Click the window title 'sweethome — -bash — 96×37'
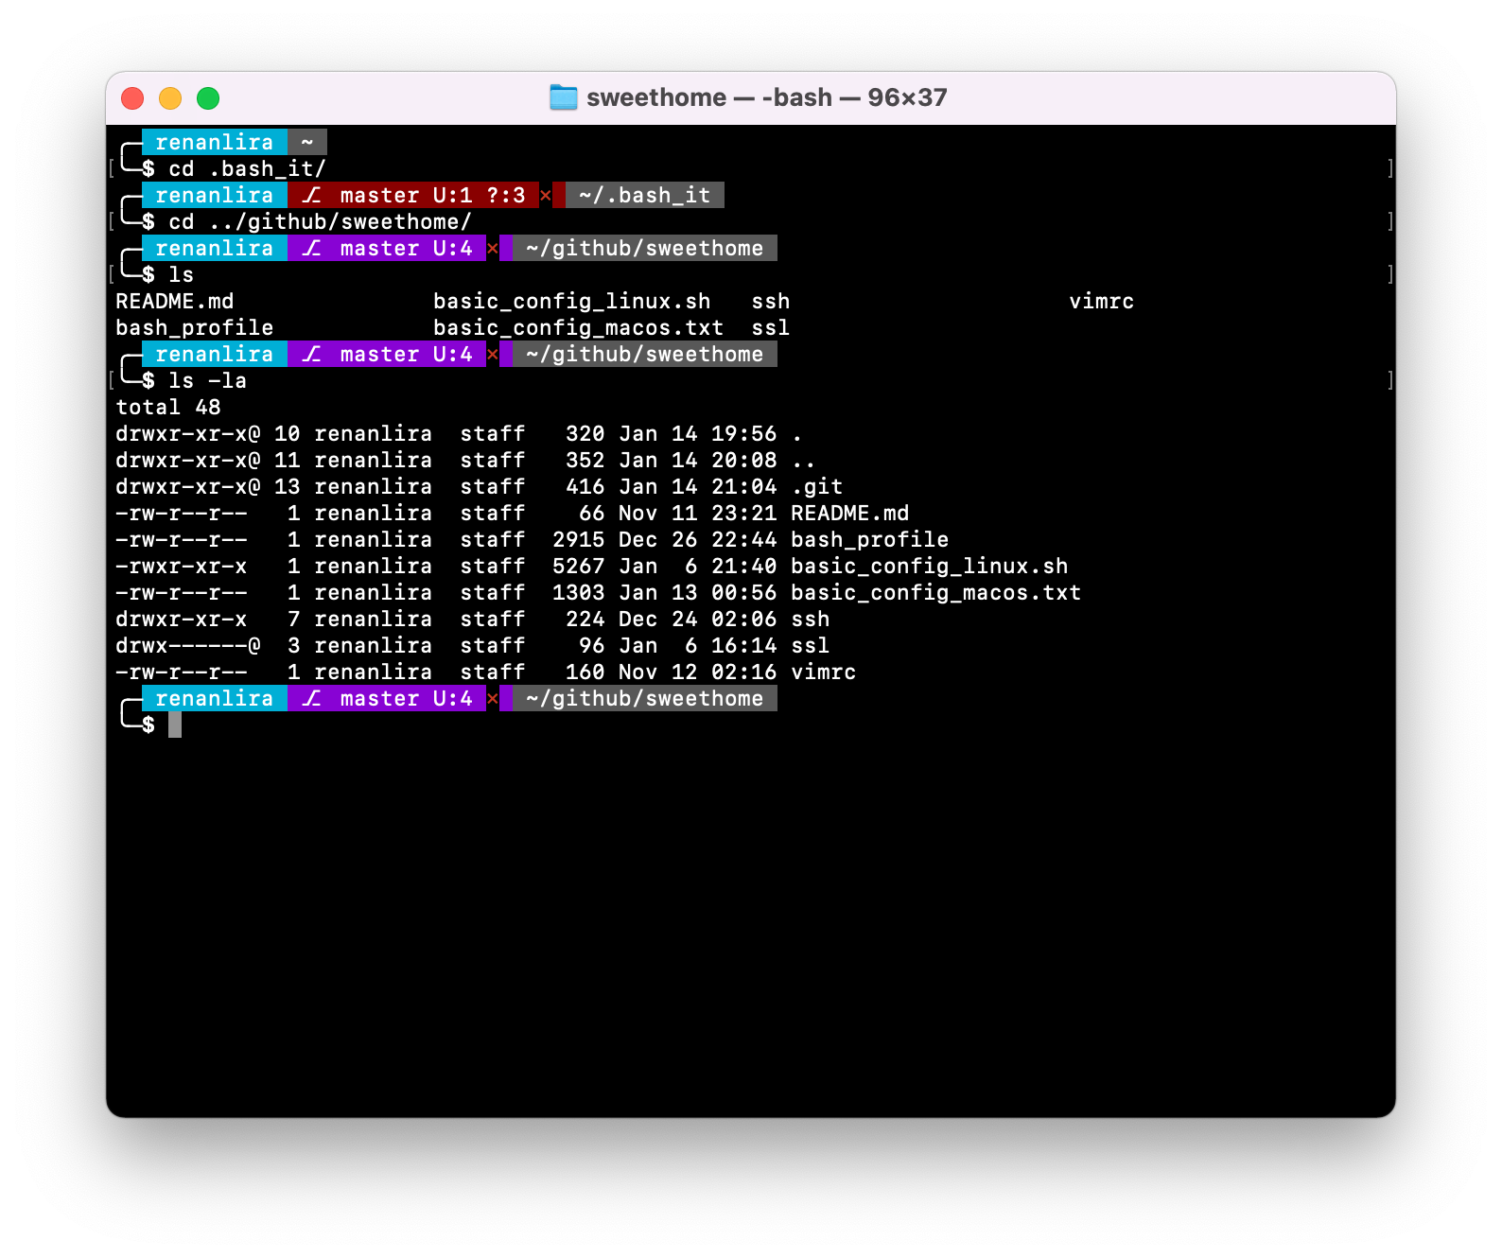This screenshot has height=1258, width=1502. (766, 97)
